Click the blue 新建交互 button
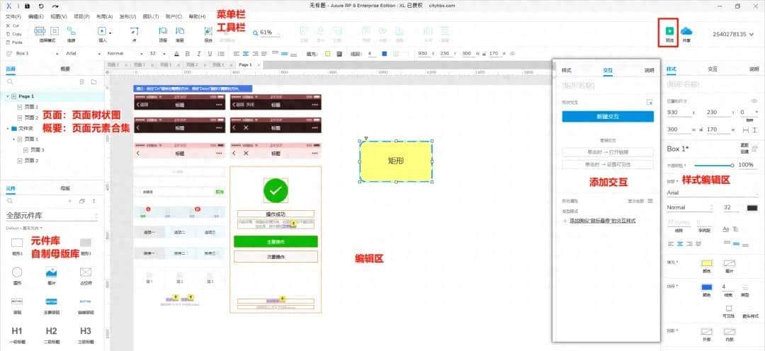765x351 pixels. (608, 117)
